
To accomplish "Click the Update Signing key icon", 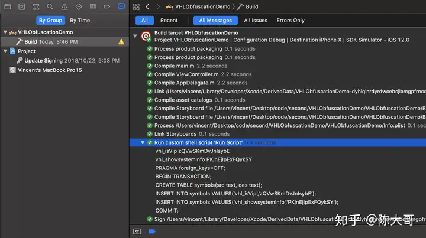I will (x=20, y=60).
